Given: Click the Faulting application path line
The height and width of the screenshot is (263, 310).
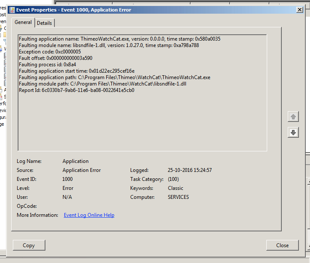Looking at the screenshot, I should pos(115,77).
